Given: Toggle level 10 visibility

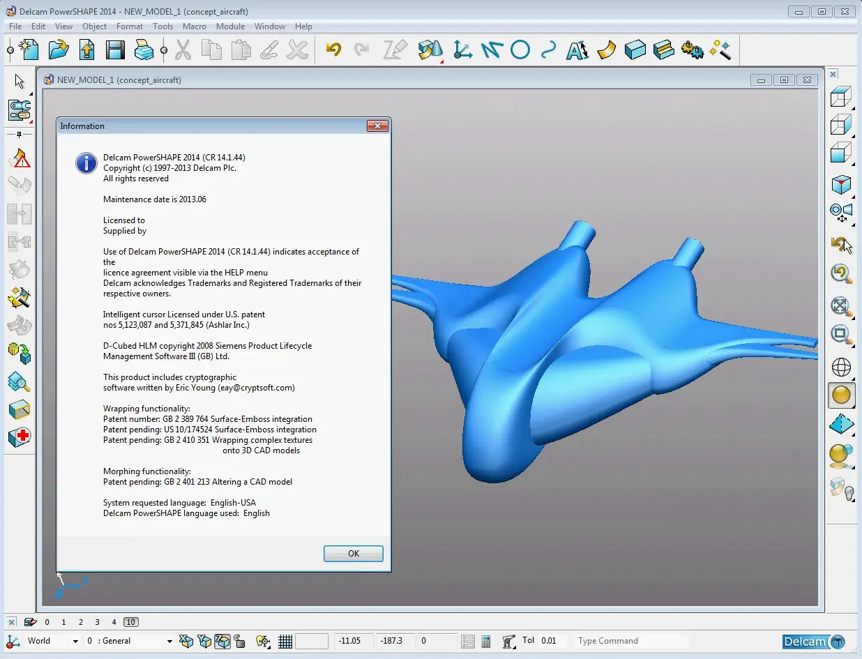Looking at the screenshot, I should click(130, 622).
